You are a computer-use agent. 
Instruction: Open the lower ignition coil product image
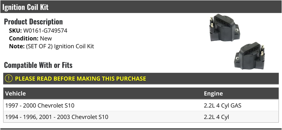(x=249, y=56)
